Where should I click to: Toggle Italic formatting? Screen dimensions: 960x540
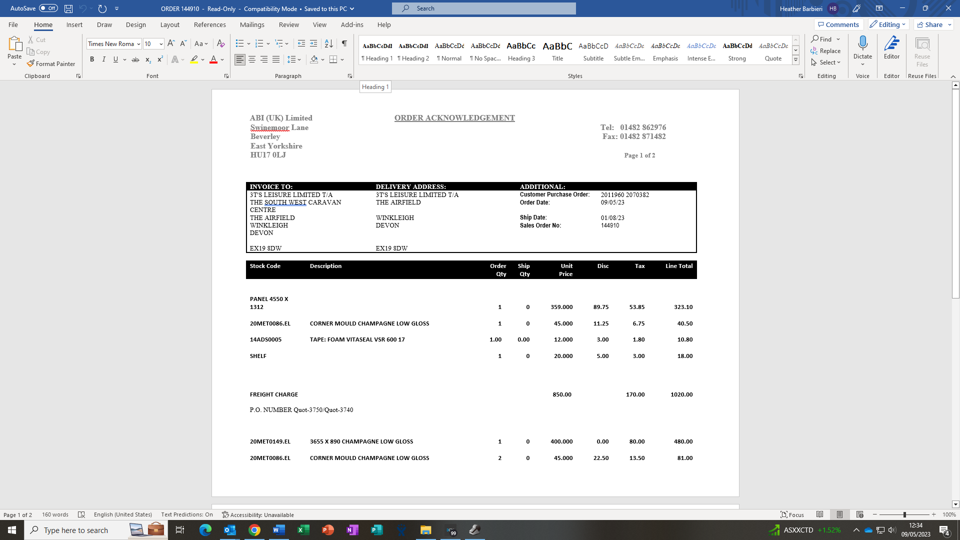click(x=104, y=59)
